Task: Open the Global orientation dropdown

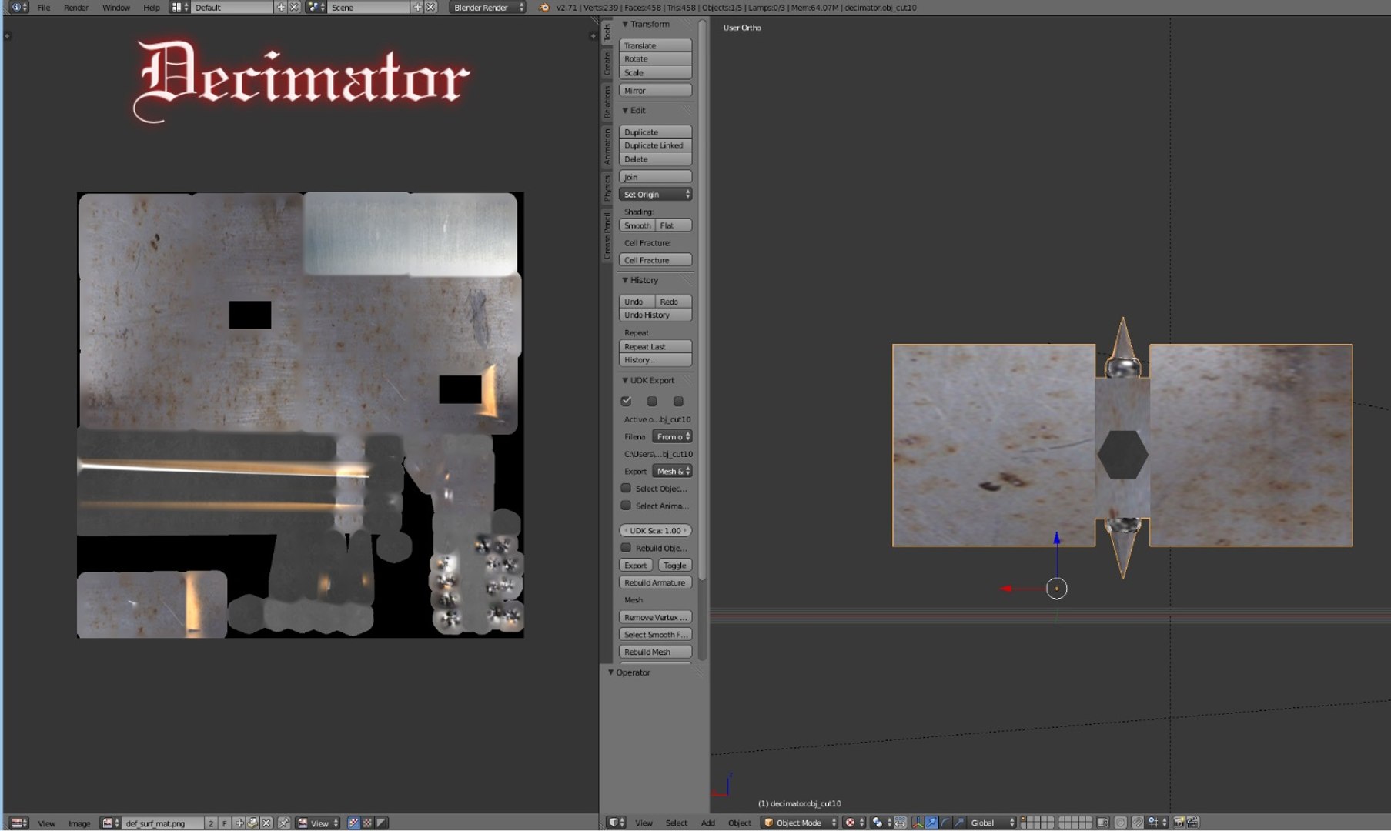Action: tap(991, 823)
